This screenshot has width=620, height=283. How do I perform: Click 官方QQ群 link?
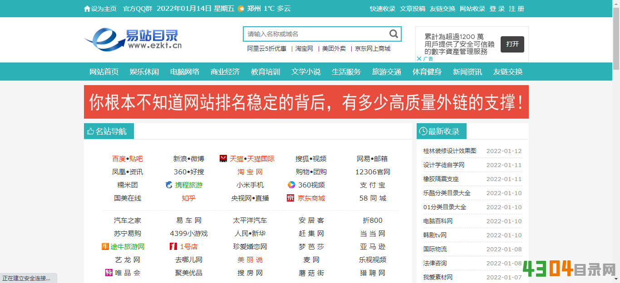click(138, 9)
